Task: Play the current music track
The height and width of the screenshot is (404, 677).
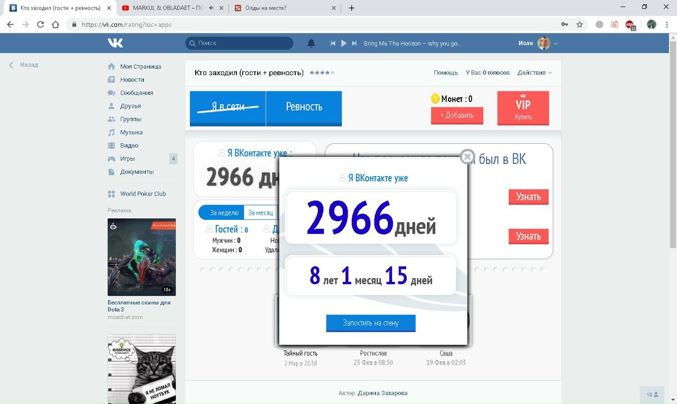Action: pyautogui.click(x=344, y=43)
